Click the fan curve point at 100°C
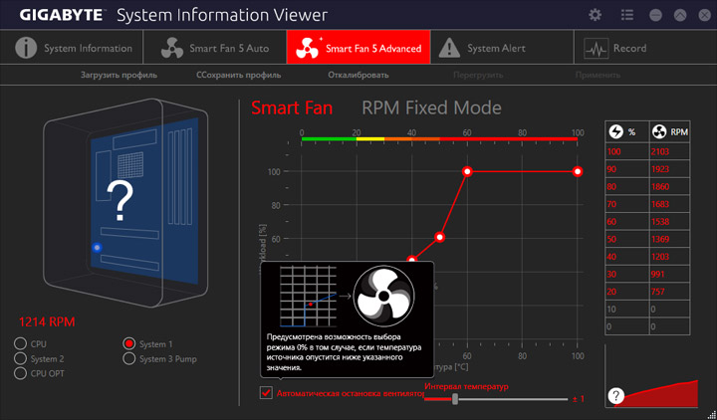 (x=578, y=171)
